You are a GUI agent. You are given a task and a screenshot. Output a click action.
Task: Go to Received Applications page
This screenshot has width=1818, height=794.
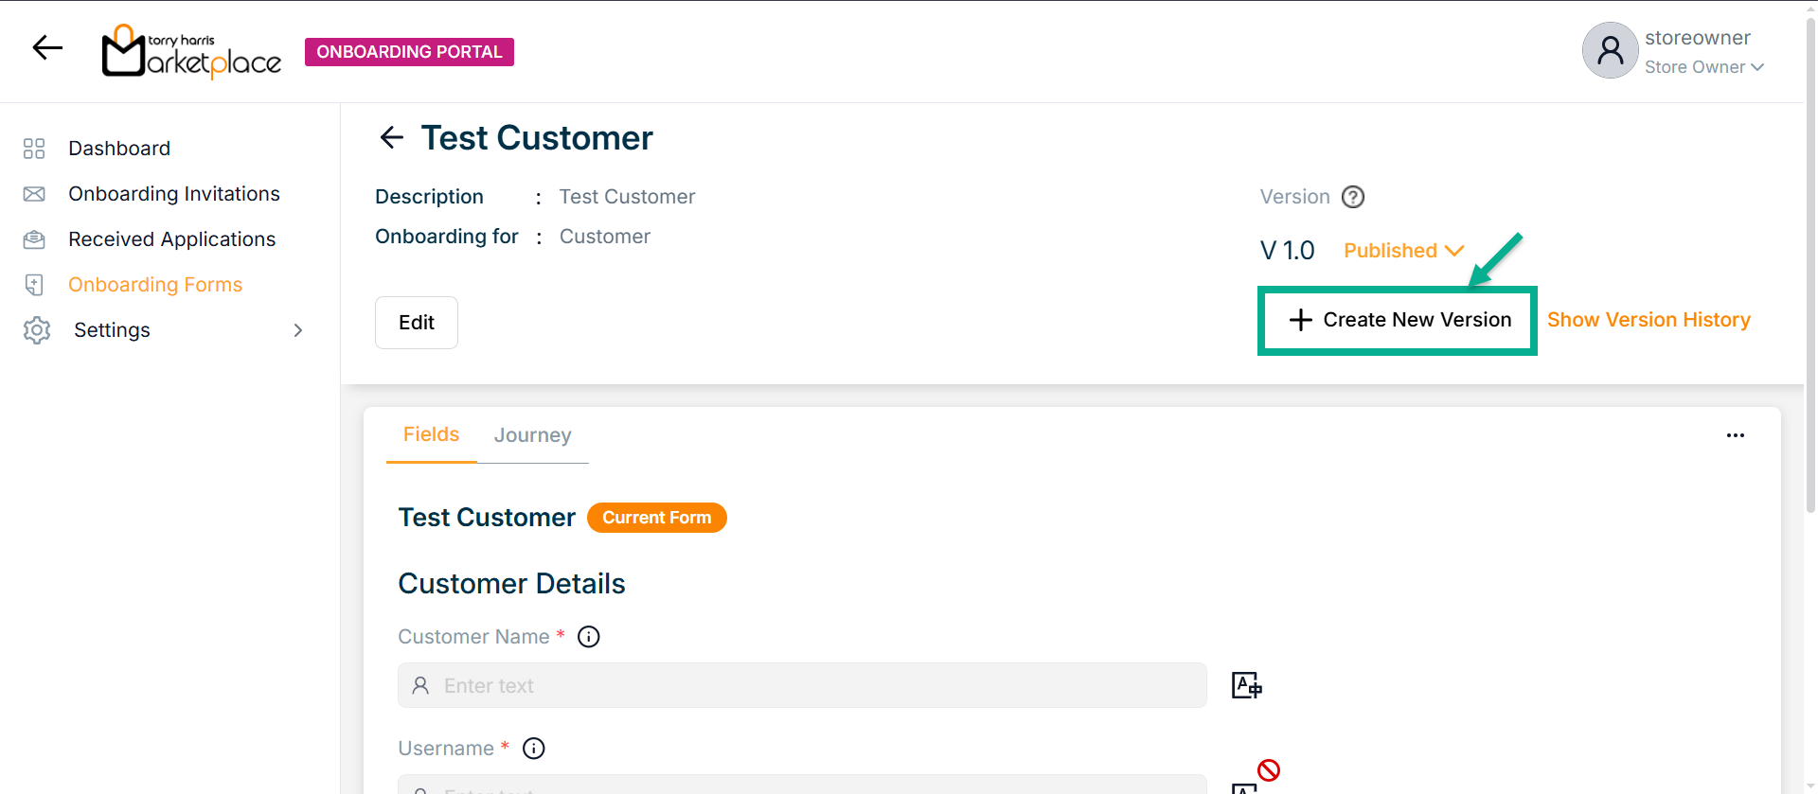171,239
